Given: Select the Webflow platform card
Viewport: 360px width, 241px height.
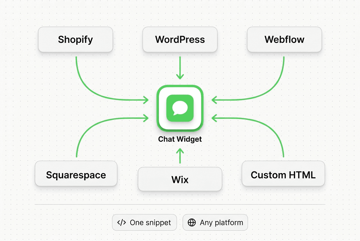Looking at the screenshot, I should (285, 40).
